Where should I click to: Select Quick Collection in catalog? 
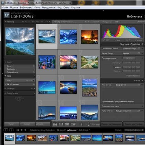pos(20,69)
